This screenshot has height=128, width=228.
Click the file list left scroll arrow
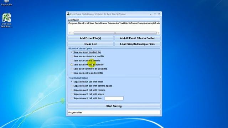70,33
